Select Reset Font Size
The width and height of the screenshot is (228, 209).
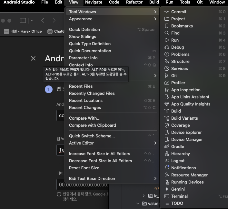(112, 168)
